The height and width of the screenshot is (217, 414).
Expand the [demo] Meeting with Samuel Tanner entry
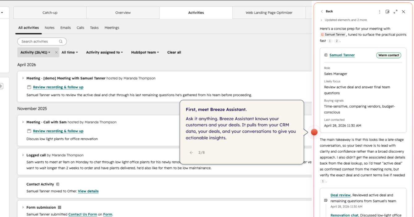[x=23, y=78]
